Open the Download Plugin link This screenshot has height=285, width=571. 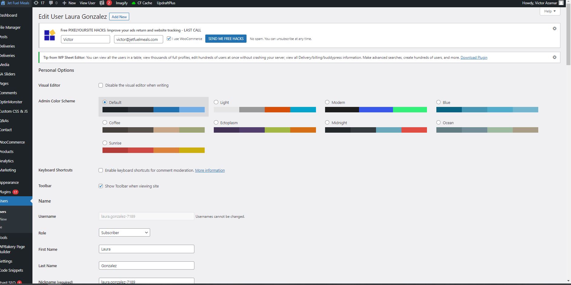(x=474, y=58)
